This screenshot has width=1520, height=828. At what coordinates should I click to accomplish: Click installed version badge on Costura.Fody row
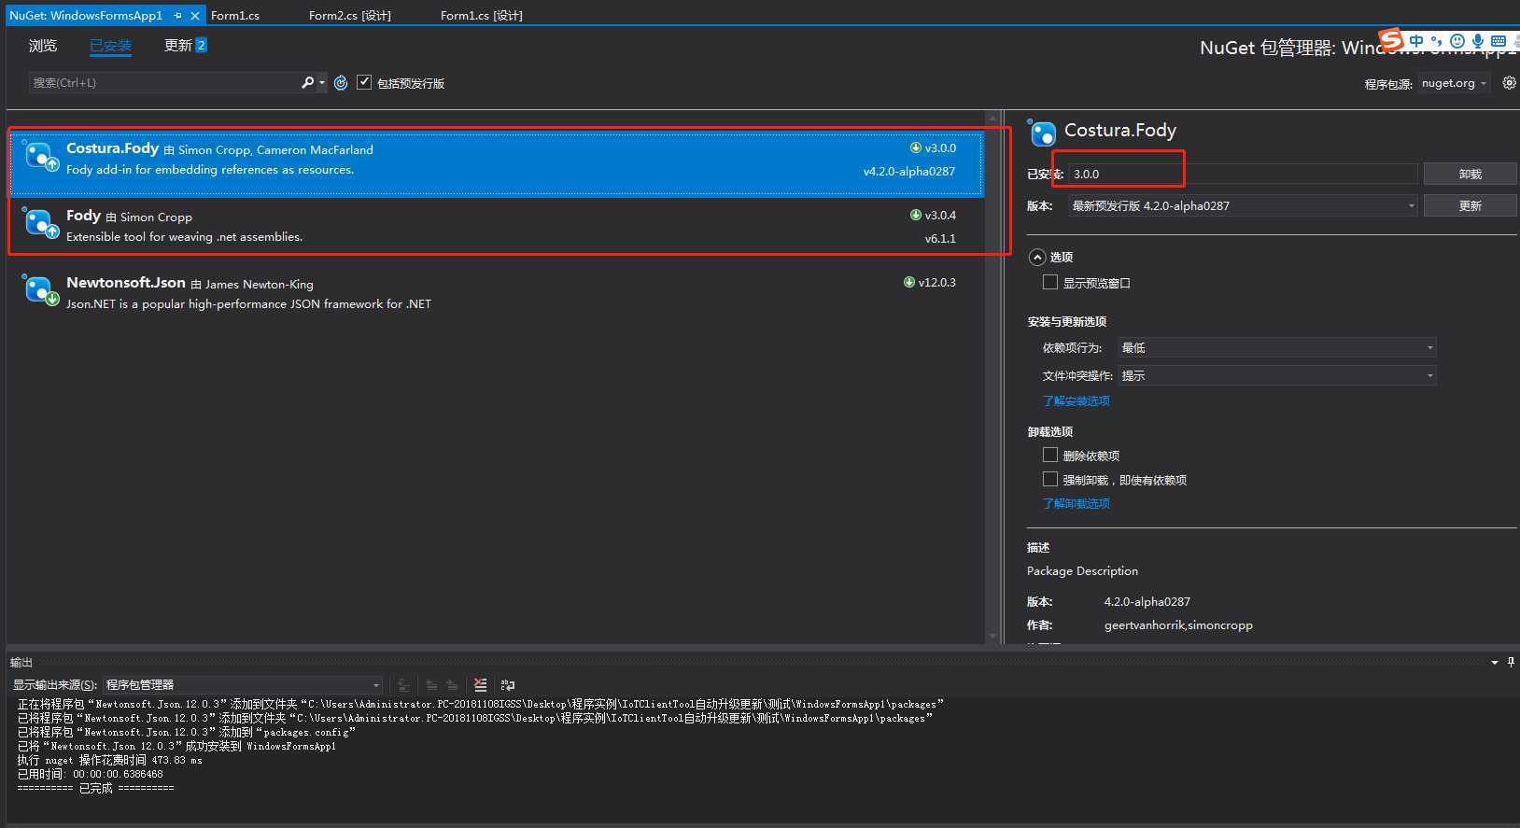point(933,147)
